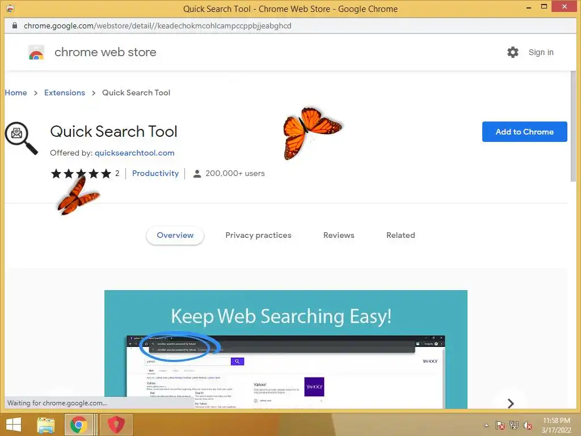The width and height of the screenshot is (581, 436).
Task: Advance to the next screenshot with the arrow
Action: coord(511,404)
